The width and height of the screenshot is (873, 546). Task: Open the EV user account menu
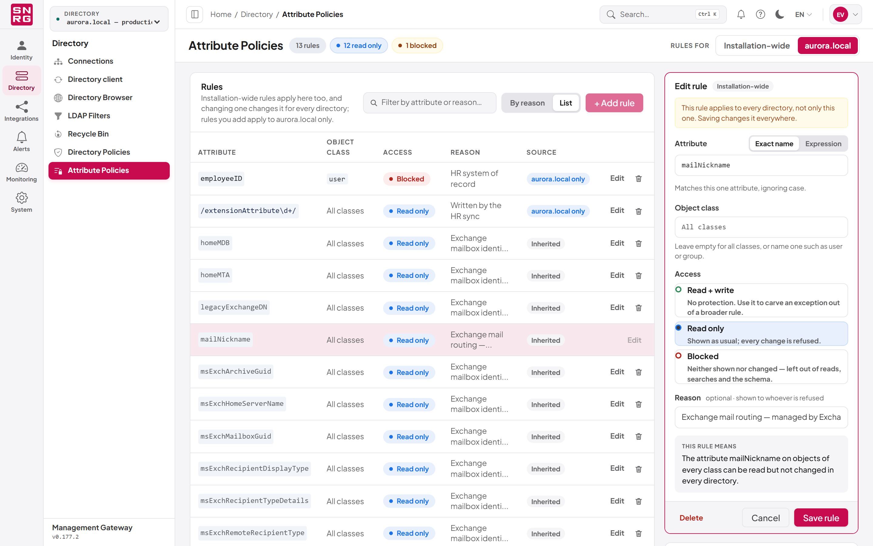(845, 15)
